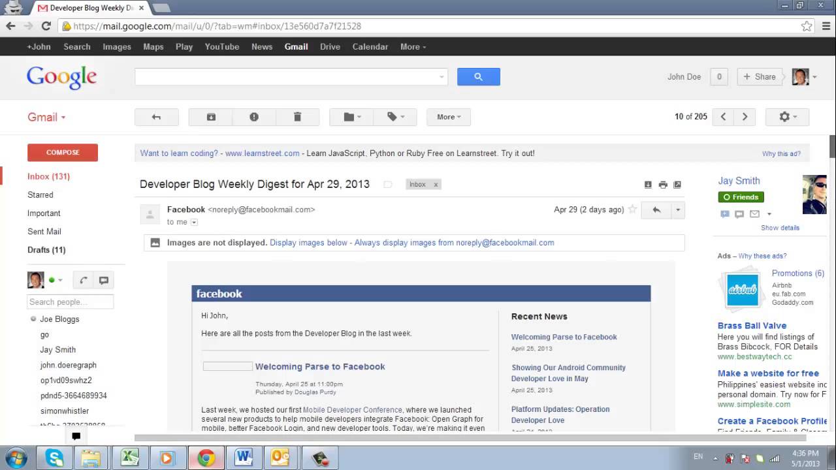Reload the page in Chrome
836x470 pixels.
pyautogui.click(x=46, y=26)
